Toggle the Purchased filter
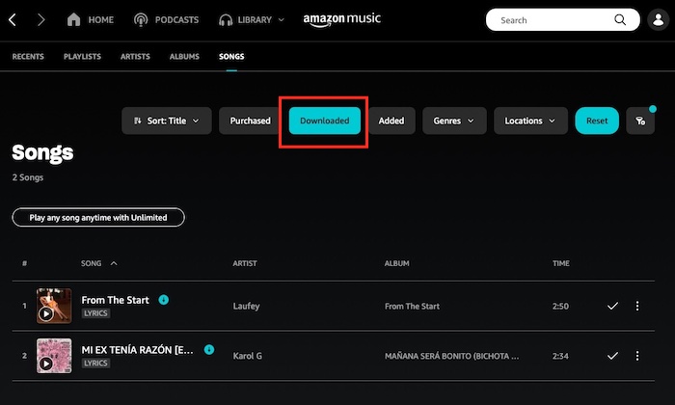The image size is (675, 405). [x=250, y=121]
